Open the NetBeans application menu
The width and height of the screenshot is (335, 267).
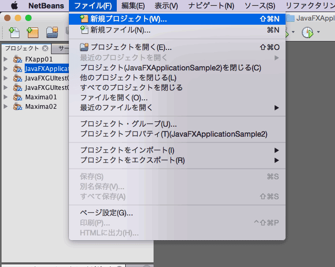(x=46, y=6)
